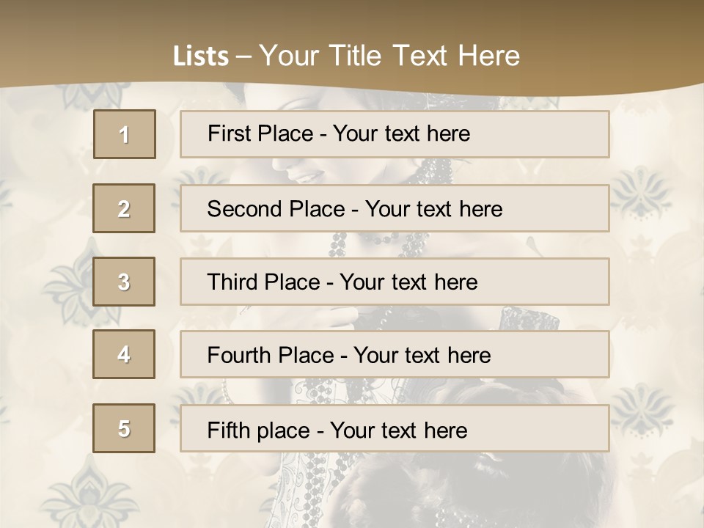This screenshot has height=528, width=704.
Task: Click into the Third Place text box
Action: [x=395, y=282]
